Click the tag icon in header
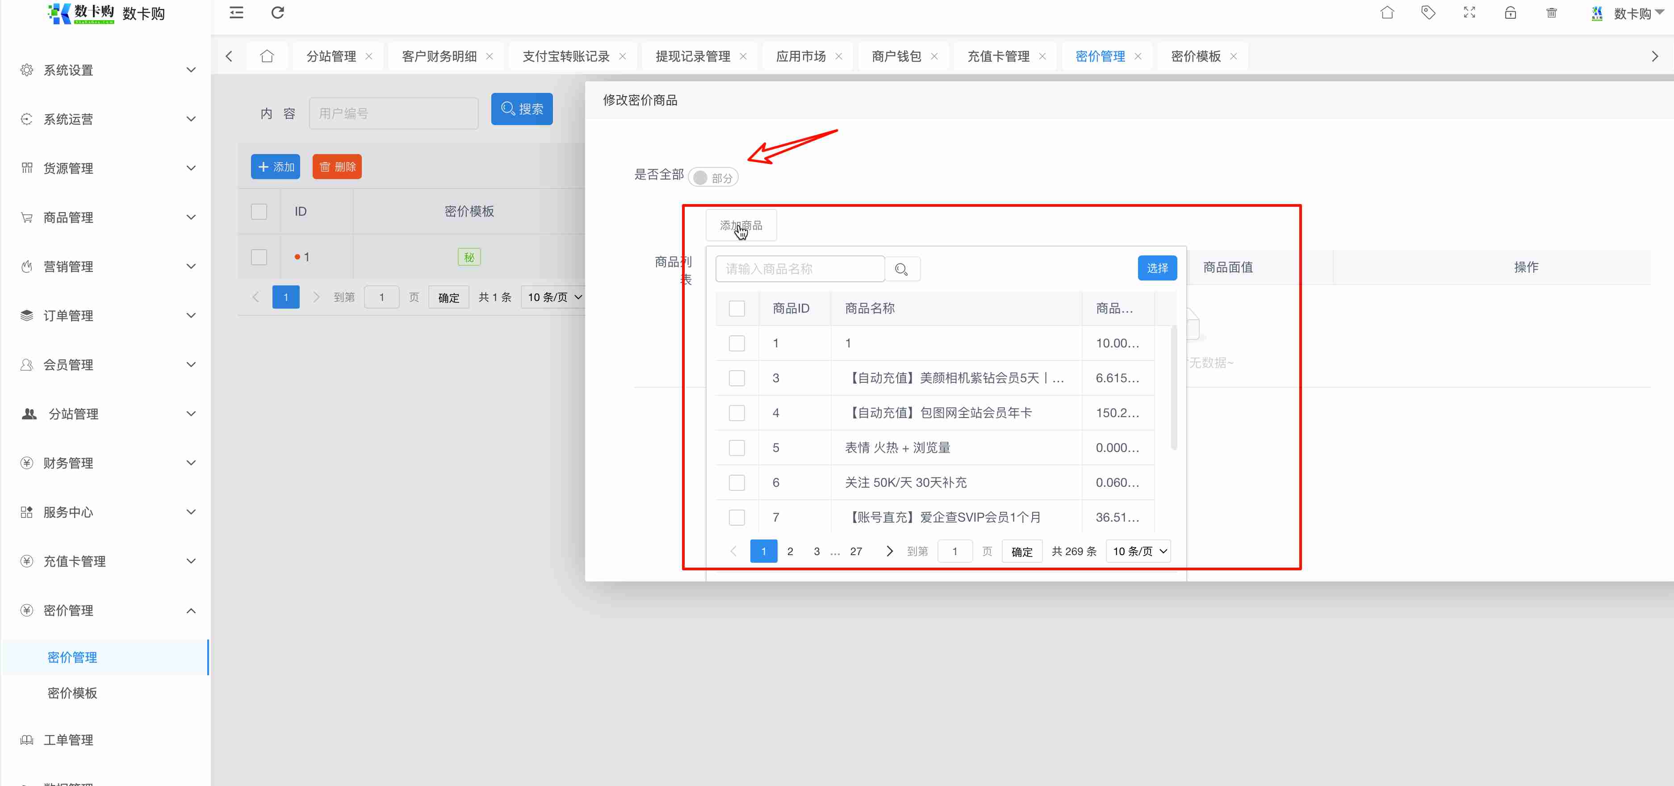This screenshot has height=786, width=1674. [1428, 13]
